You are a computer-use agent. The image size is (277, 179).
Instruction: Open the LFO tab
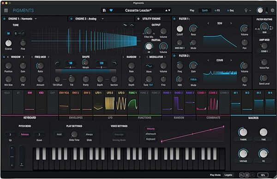pos(110,118)
